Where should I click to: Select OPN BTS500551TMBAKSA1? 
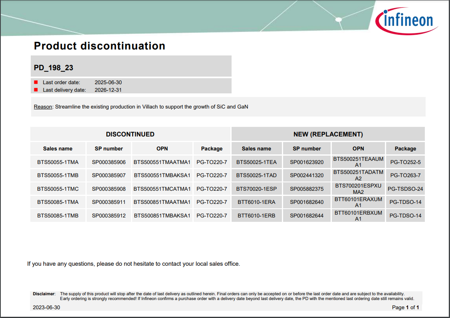click(162, 175)
